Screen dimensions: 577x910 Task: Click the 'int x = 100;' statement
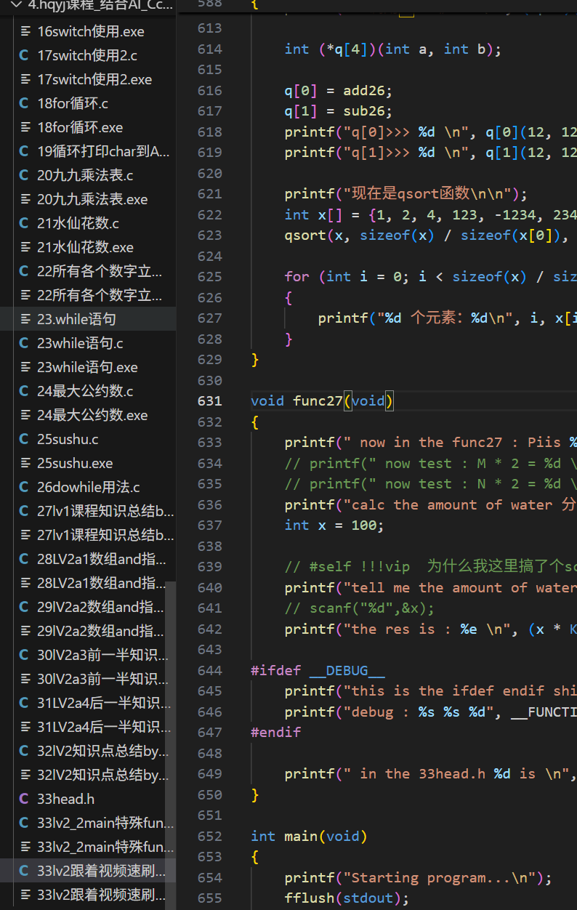pos(334,525)
